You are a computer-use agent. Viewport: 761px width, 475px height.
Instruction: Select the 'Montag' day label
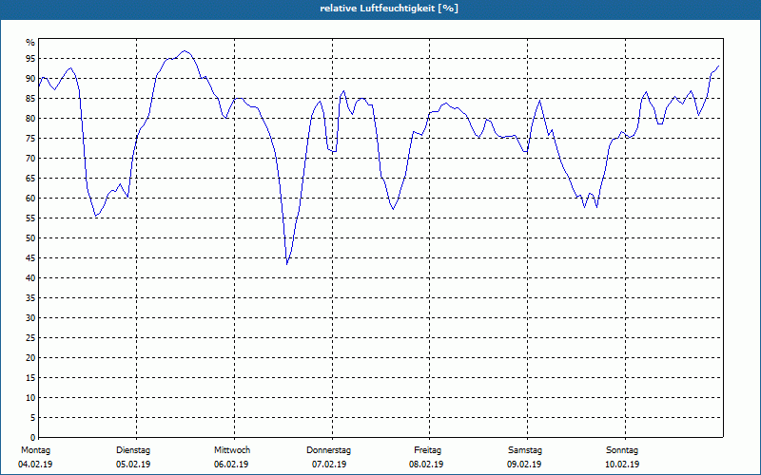(35, 450)
